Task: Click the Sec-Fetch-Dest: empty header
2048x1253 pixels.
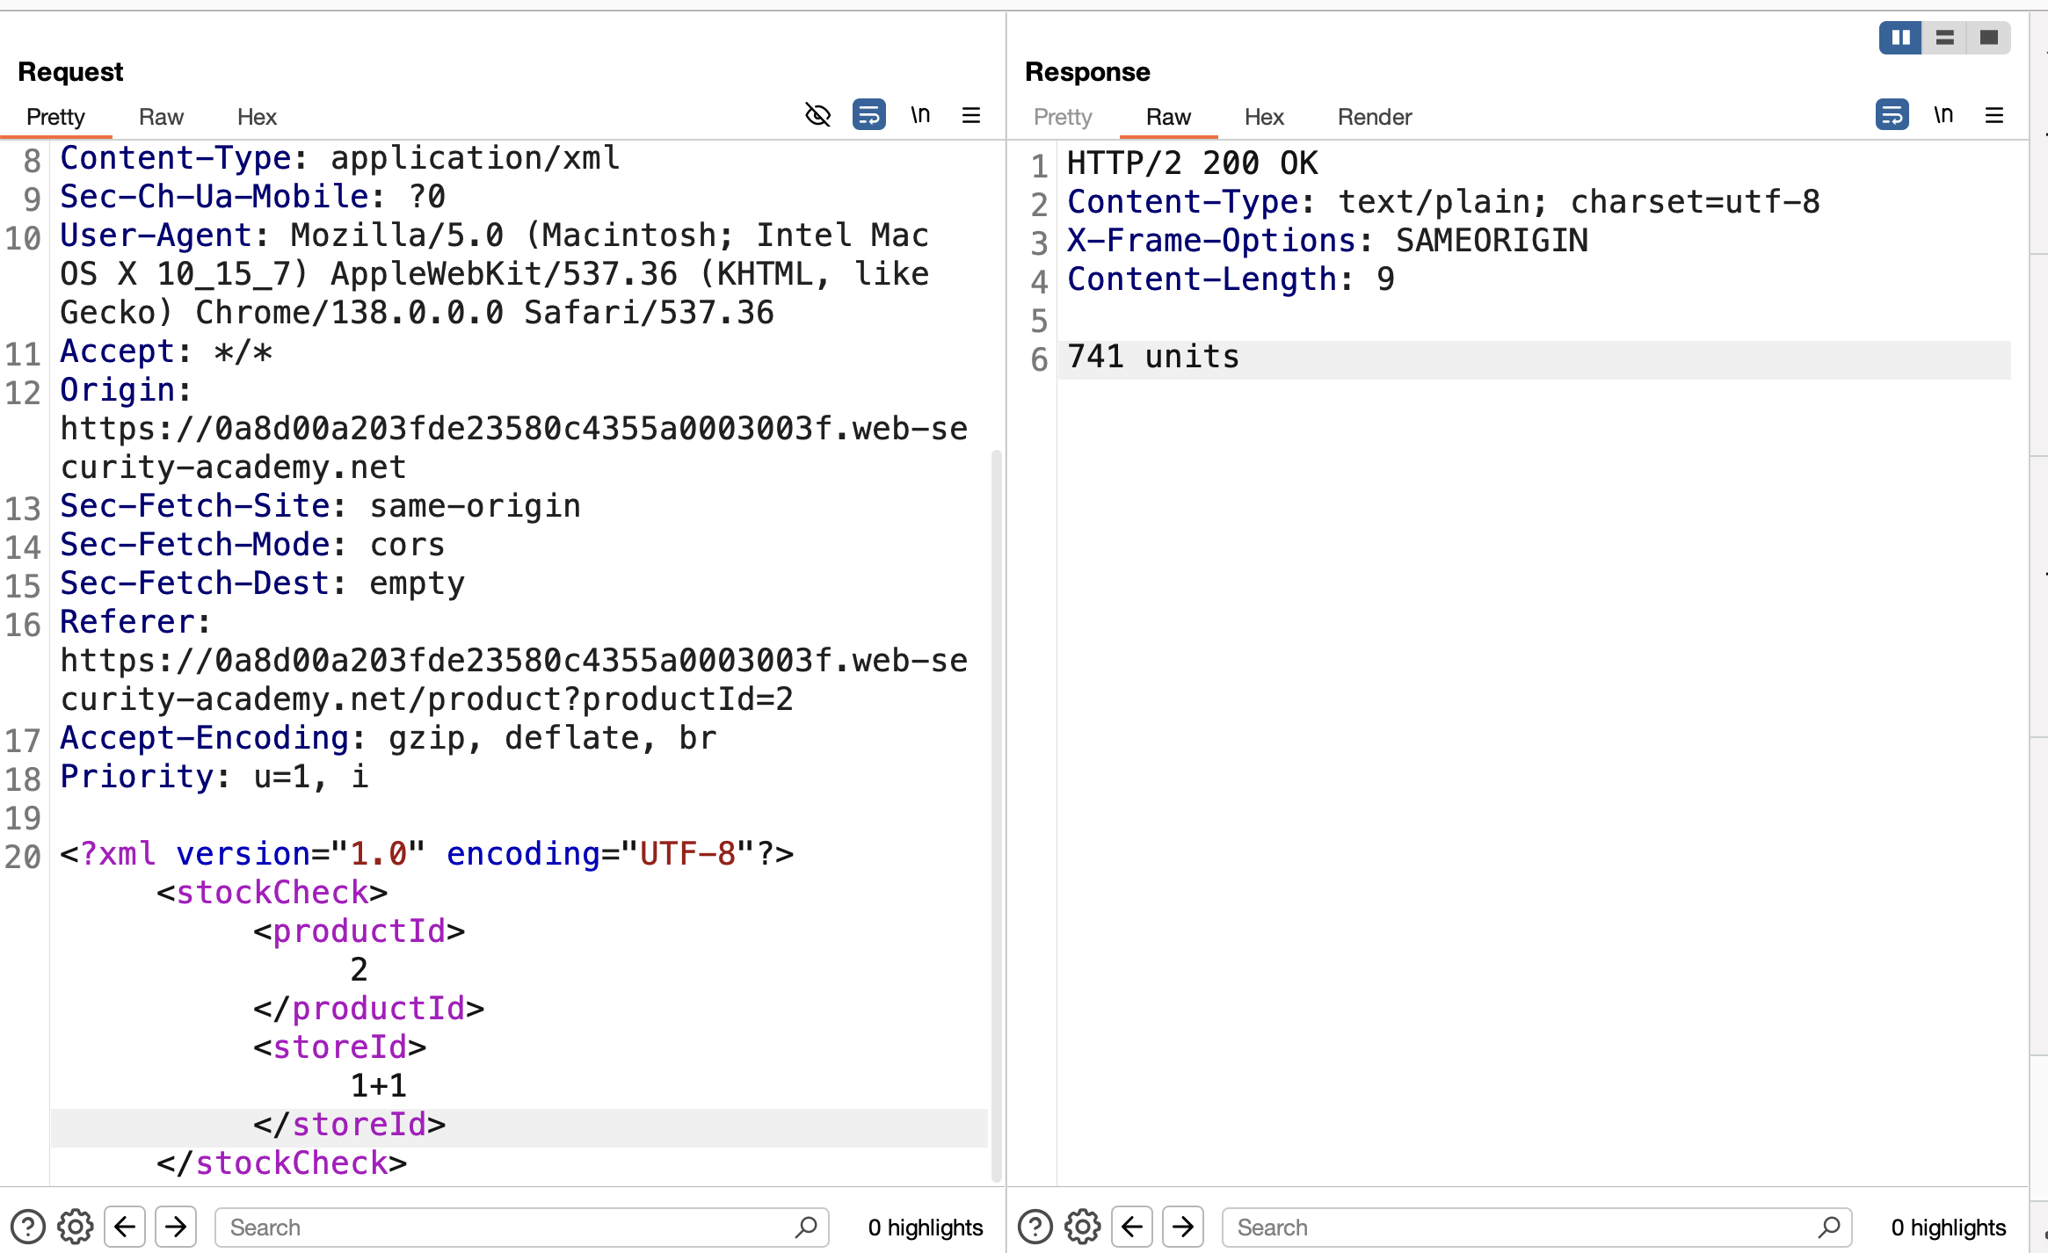Action: pyautogui.click(x=263, y=583)
